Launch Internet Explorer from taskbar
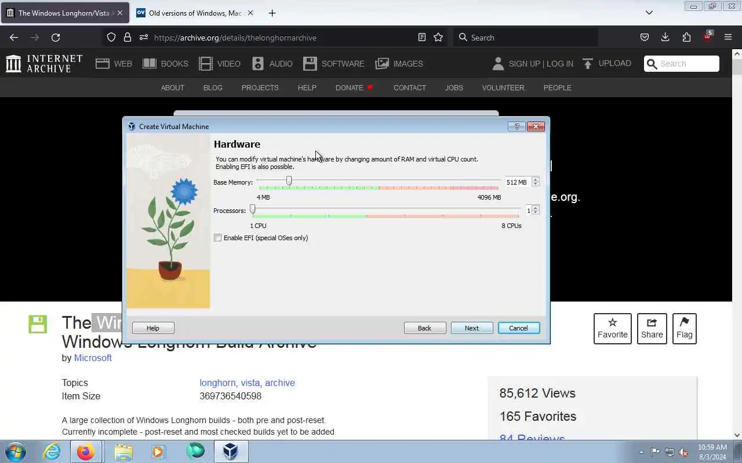742x463 pixels. (x=52, y=451)
